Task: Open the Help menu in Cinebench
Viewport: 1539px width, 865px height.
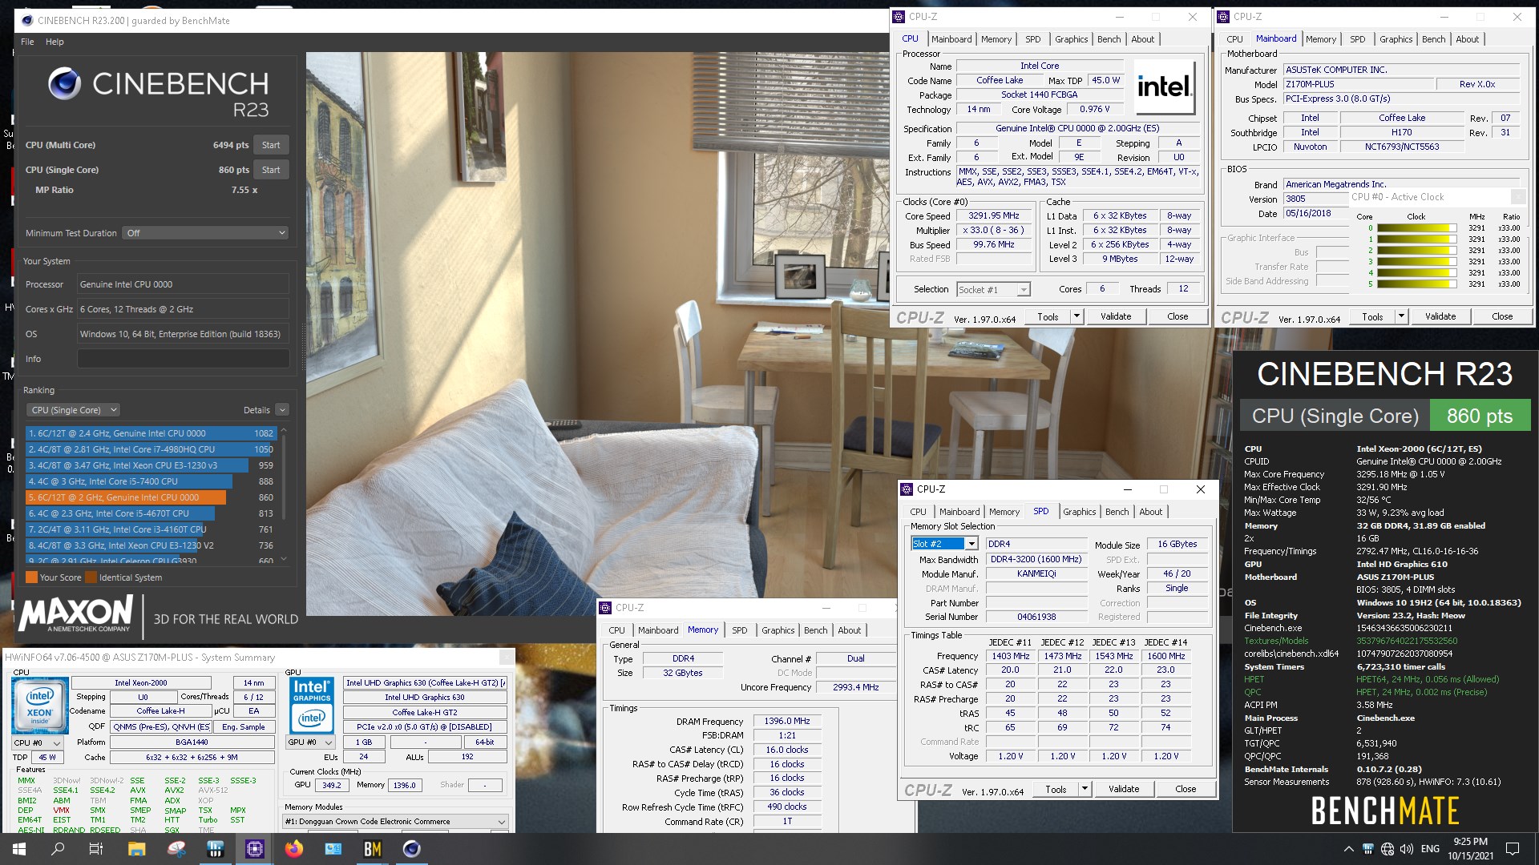Action: (55, 42)
